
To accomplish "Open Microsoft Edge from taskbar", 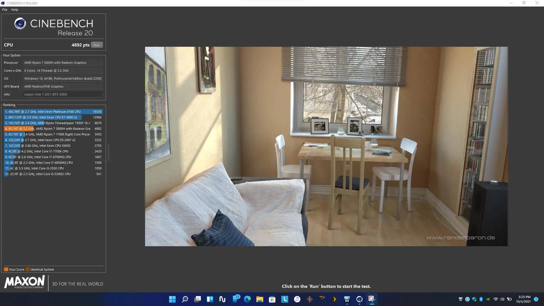I will pos(247,299).
